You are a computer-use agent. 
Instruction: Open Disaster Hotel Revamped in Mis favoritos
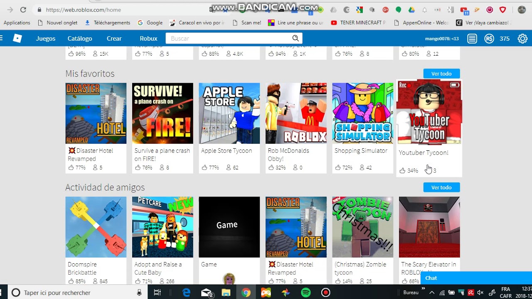pos(96,113)
